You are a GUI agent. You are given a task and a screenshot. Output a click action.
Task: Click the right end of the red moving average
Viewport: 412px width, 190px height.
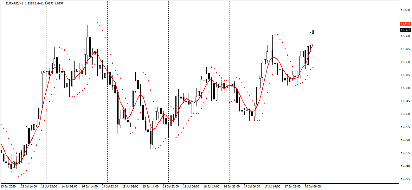point(313,45)
